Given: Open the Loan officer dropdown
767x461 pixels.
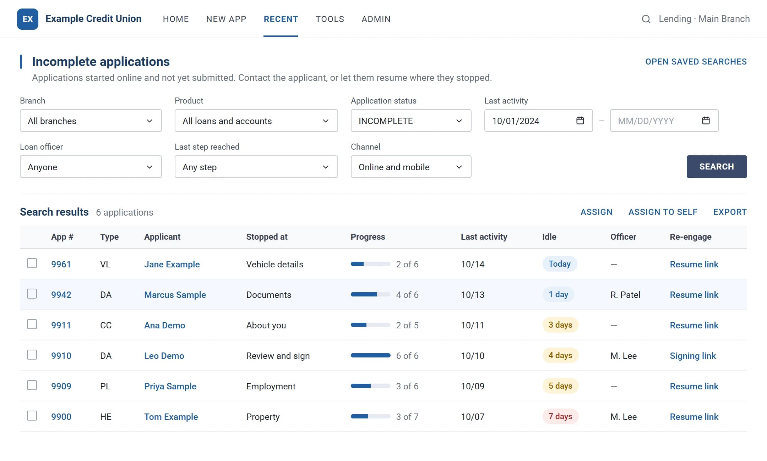Looking at the screenshot, I should tap(91, 167).
